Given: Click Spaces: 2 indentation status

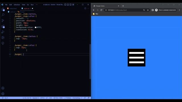Looking at the screenshot, I should point(36,98).
